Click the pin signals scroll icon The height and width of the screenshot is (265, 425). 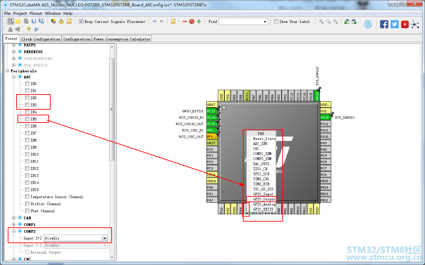click(x=173, y=22)
